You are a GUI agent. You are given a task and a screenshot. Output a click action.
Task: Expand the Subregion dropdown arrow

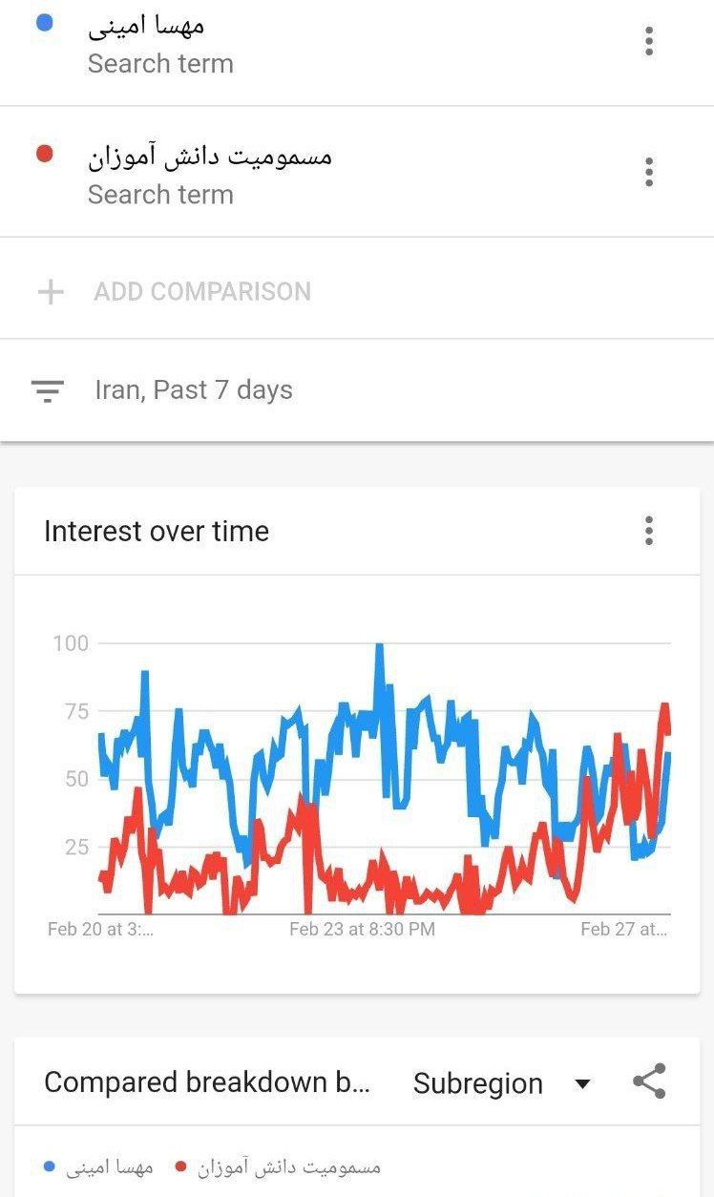click(582, 1083)
